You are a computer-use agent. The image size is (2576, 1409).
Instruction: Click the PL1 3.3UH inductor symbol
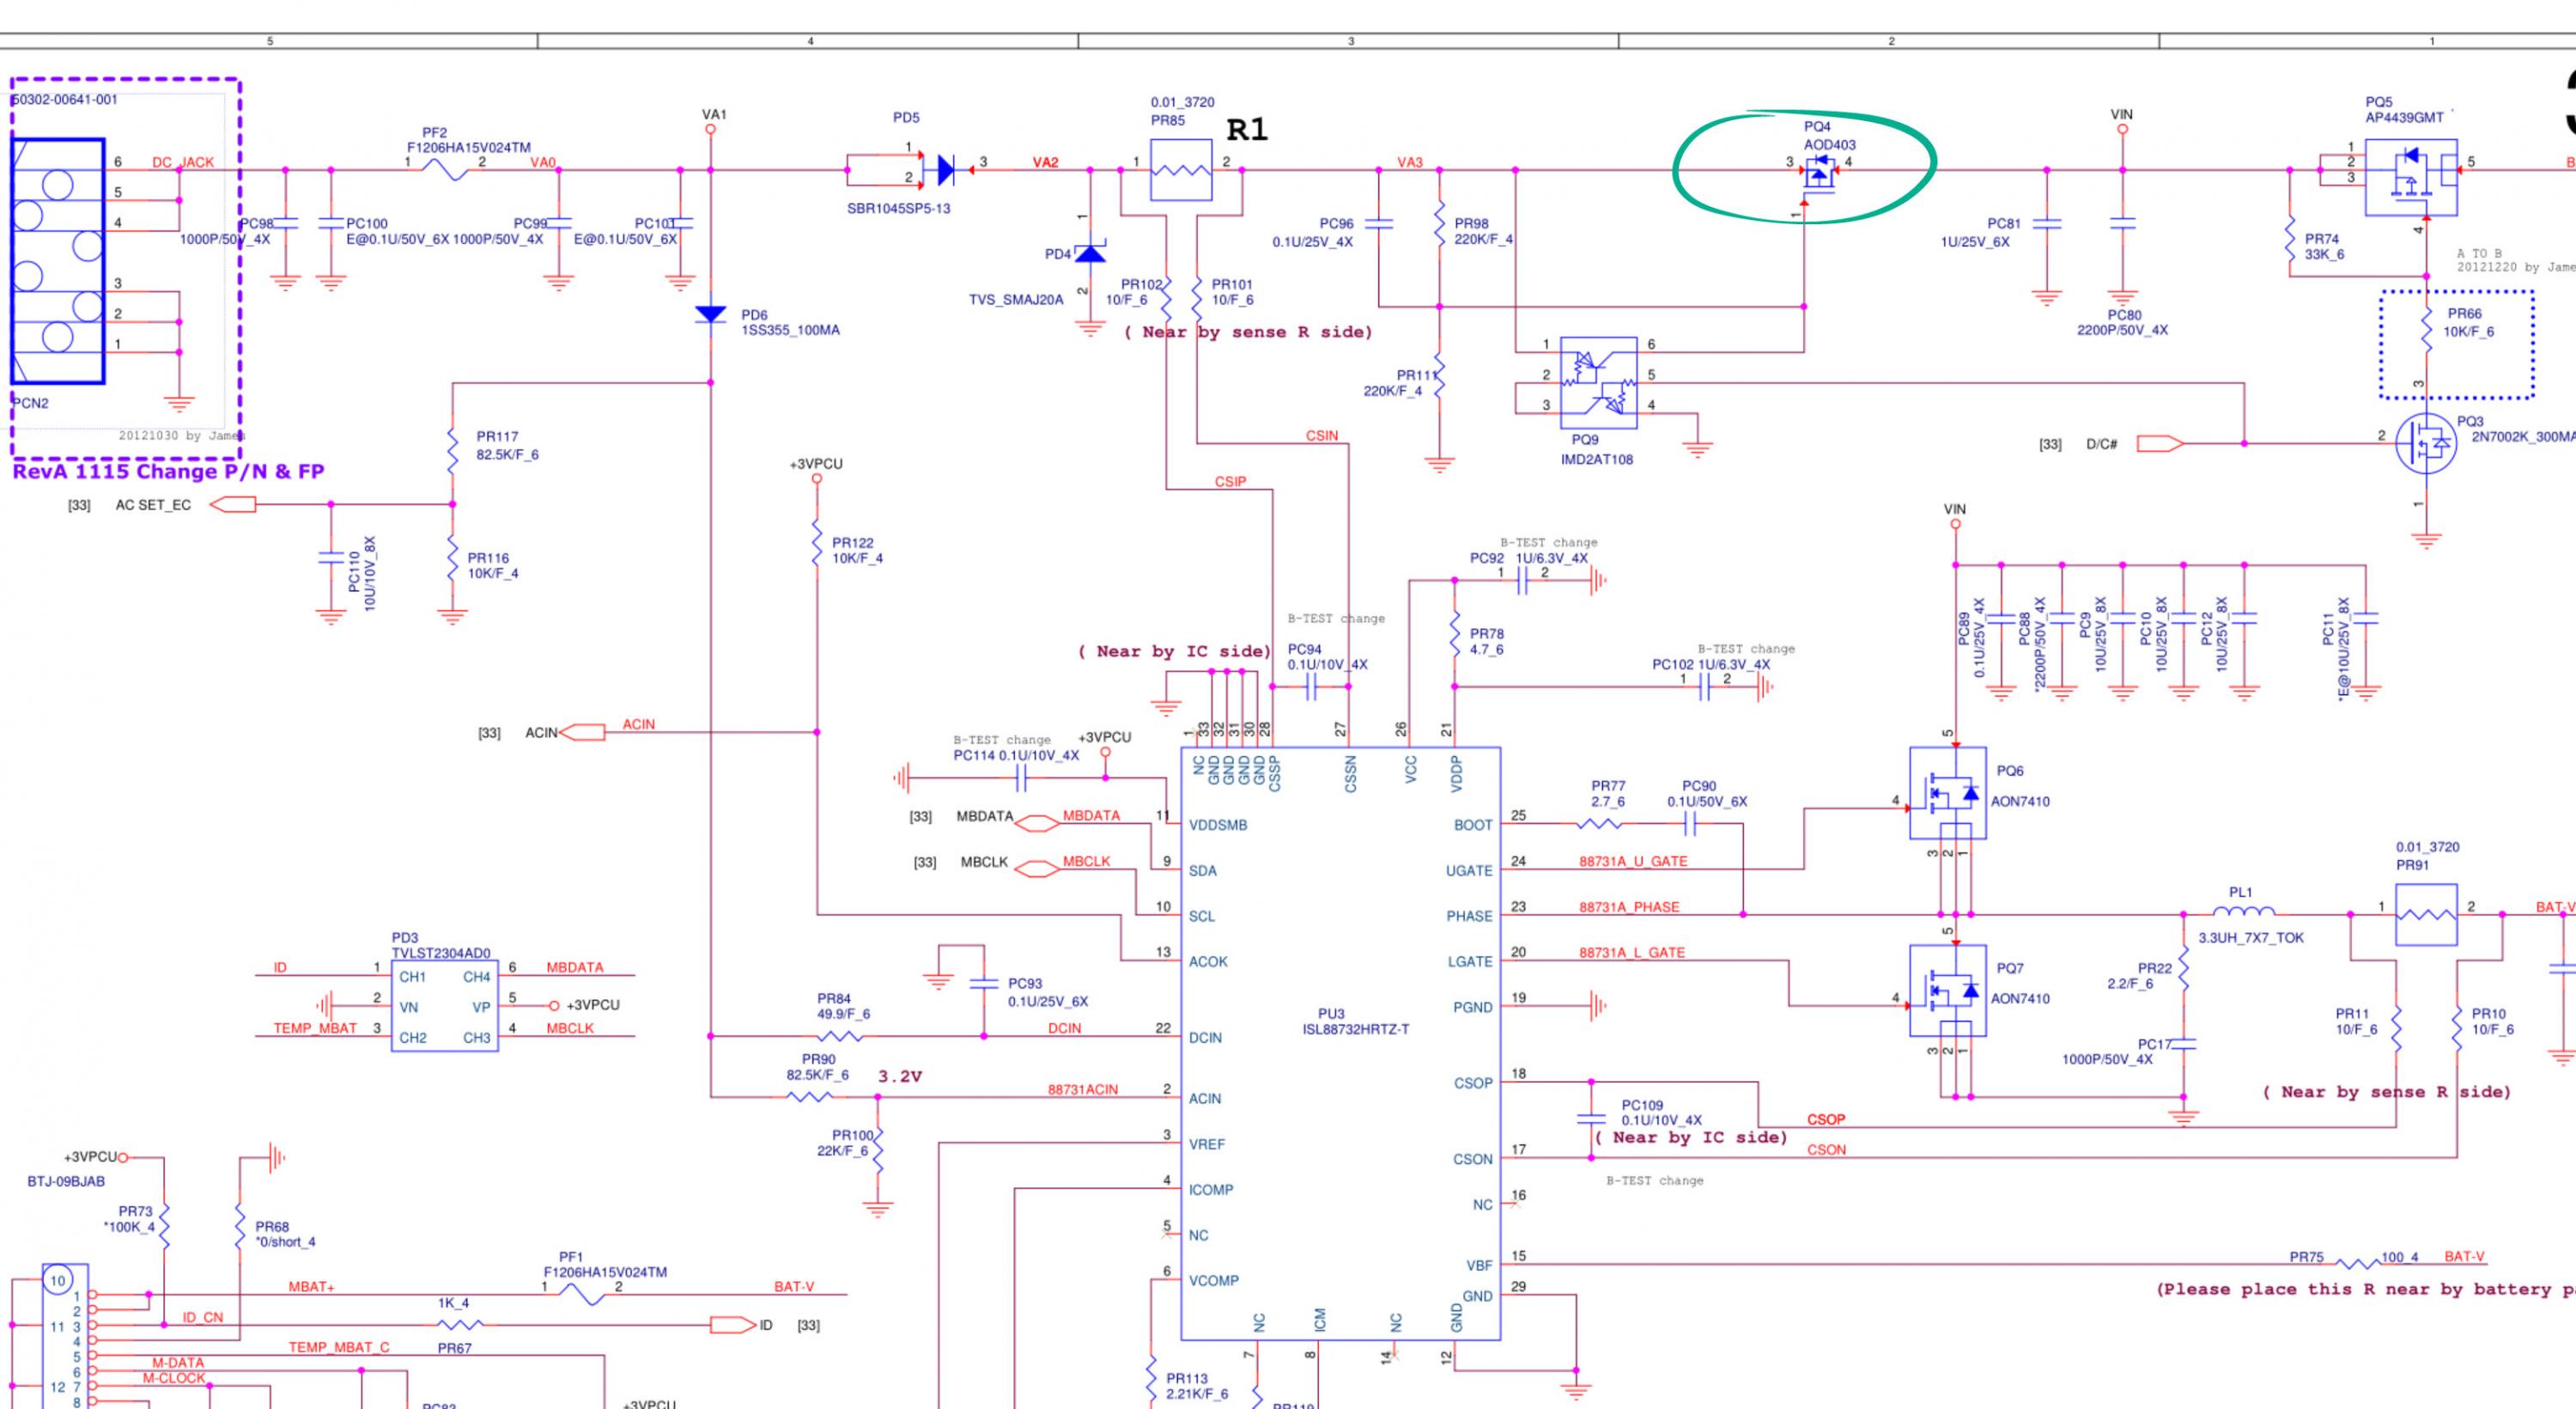[2242, 912]
